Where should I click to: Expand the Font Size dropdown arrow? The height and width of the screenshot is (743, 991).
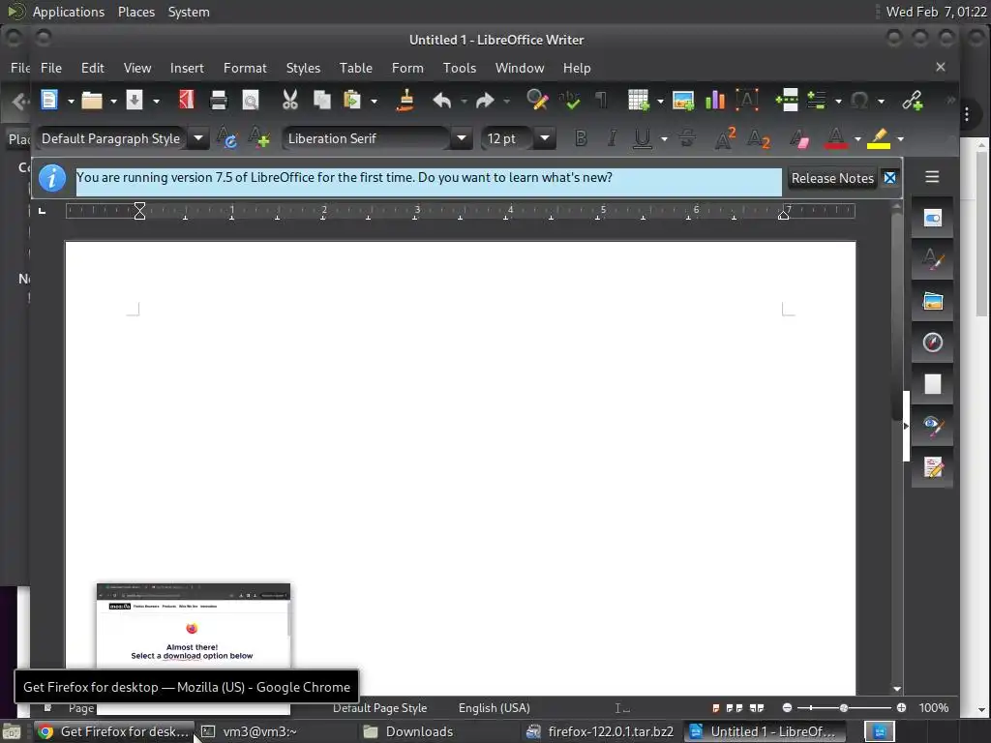click(544, 138)
